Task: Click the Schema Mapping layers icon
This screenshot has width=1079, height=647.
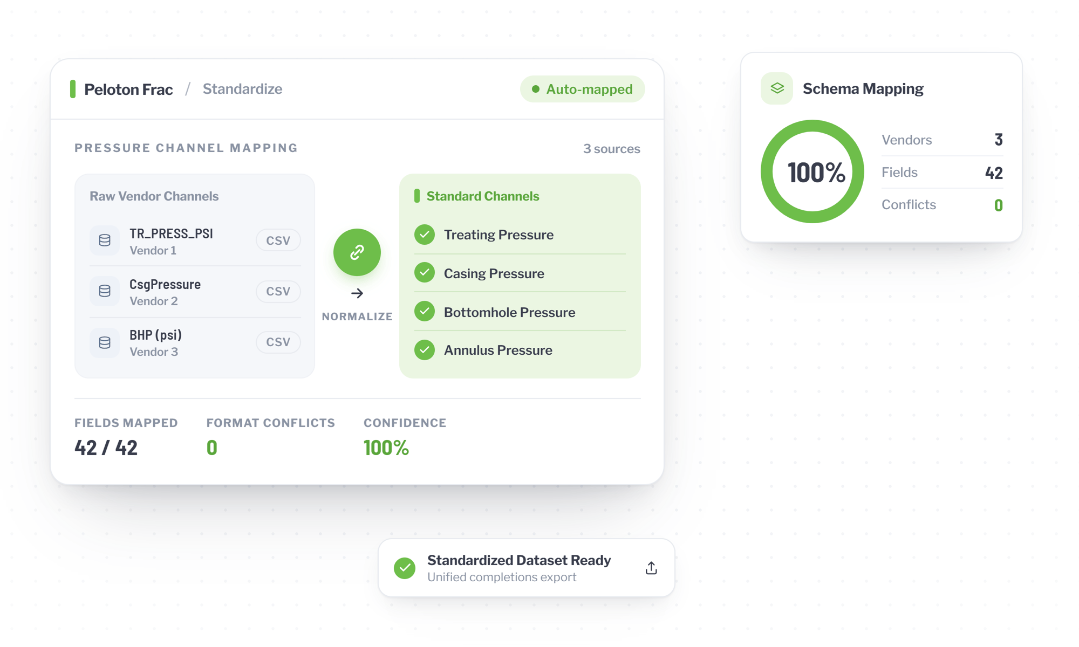Action: pos(777,88)
